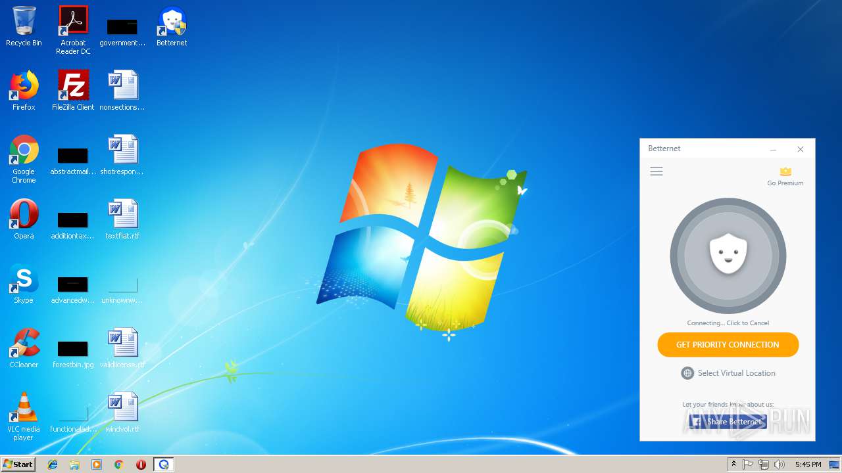The height and width of the screenshot is (473, 842).
Task: Select the Betternet desktop shortcut
Action: click(172, 27)
